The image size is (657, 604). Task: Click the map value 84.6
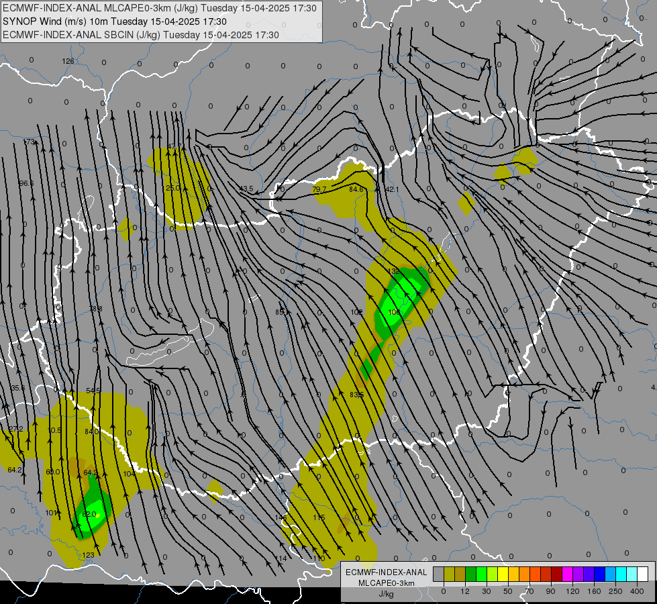[356, 189]
